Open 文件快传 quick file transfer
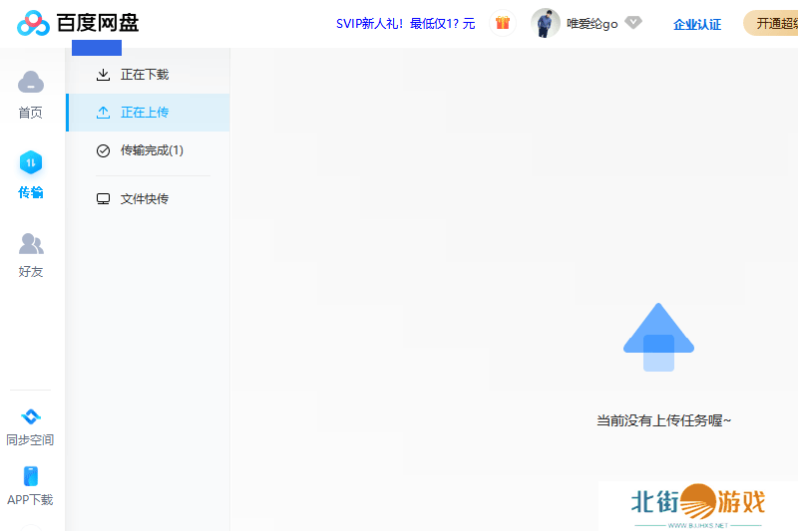This screenshot has width=798, height=531. point(145,199)
